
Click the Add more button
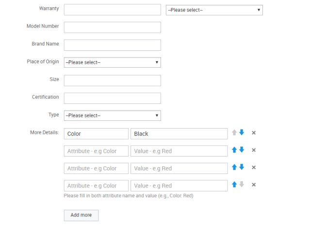point(81,215)
